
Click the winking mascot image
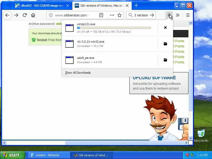[x=166, y=118]
